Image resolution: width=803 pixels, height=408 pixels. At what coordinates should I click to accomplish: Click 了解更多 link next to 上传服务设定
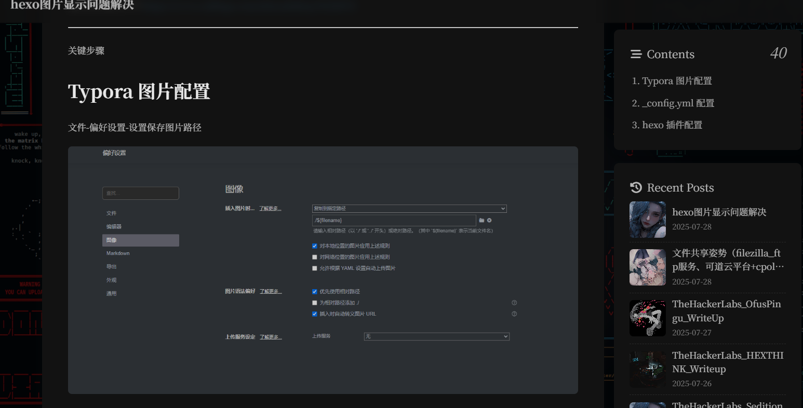pos(271,337)
